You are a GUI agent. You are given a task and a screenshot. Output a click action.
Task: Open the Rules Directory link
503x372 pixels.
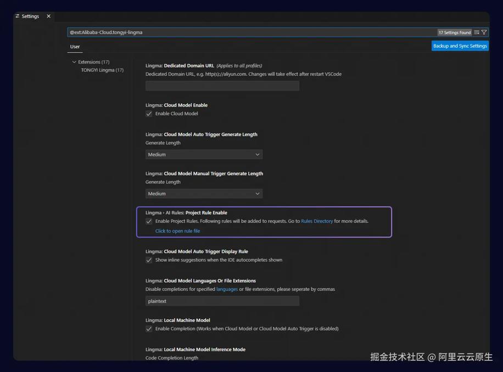tap(317, 221)
